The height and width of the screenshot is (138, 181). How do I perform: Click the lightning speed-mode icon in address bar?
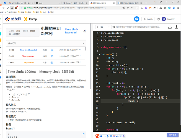[x=128, y=8]
